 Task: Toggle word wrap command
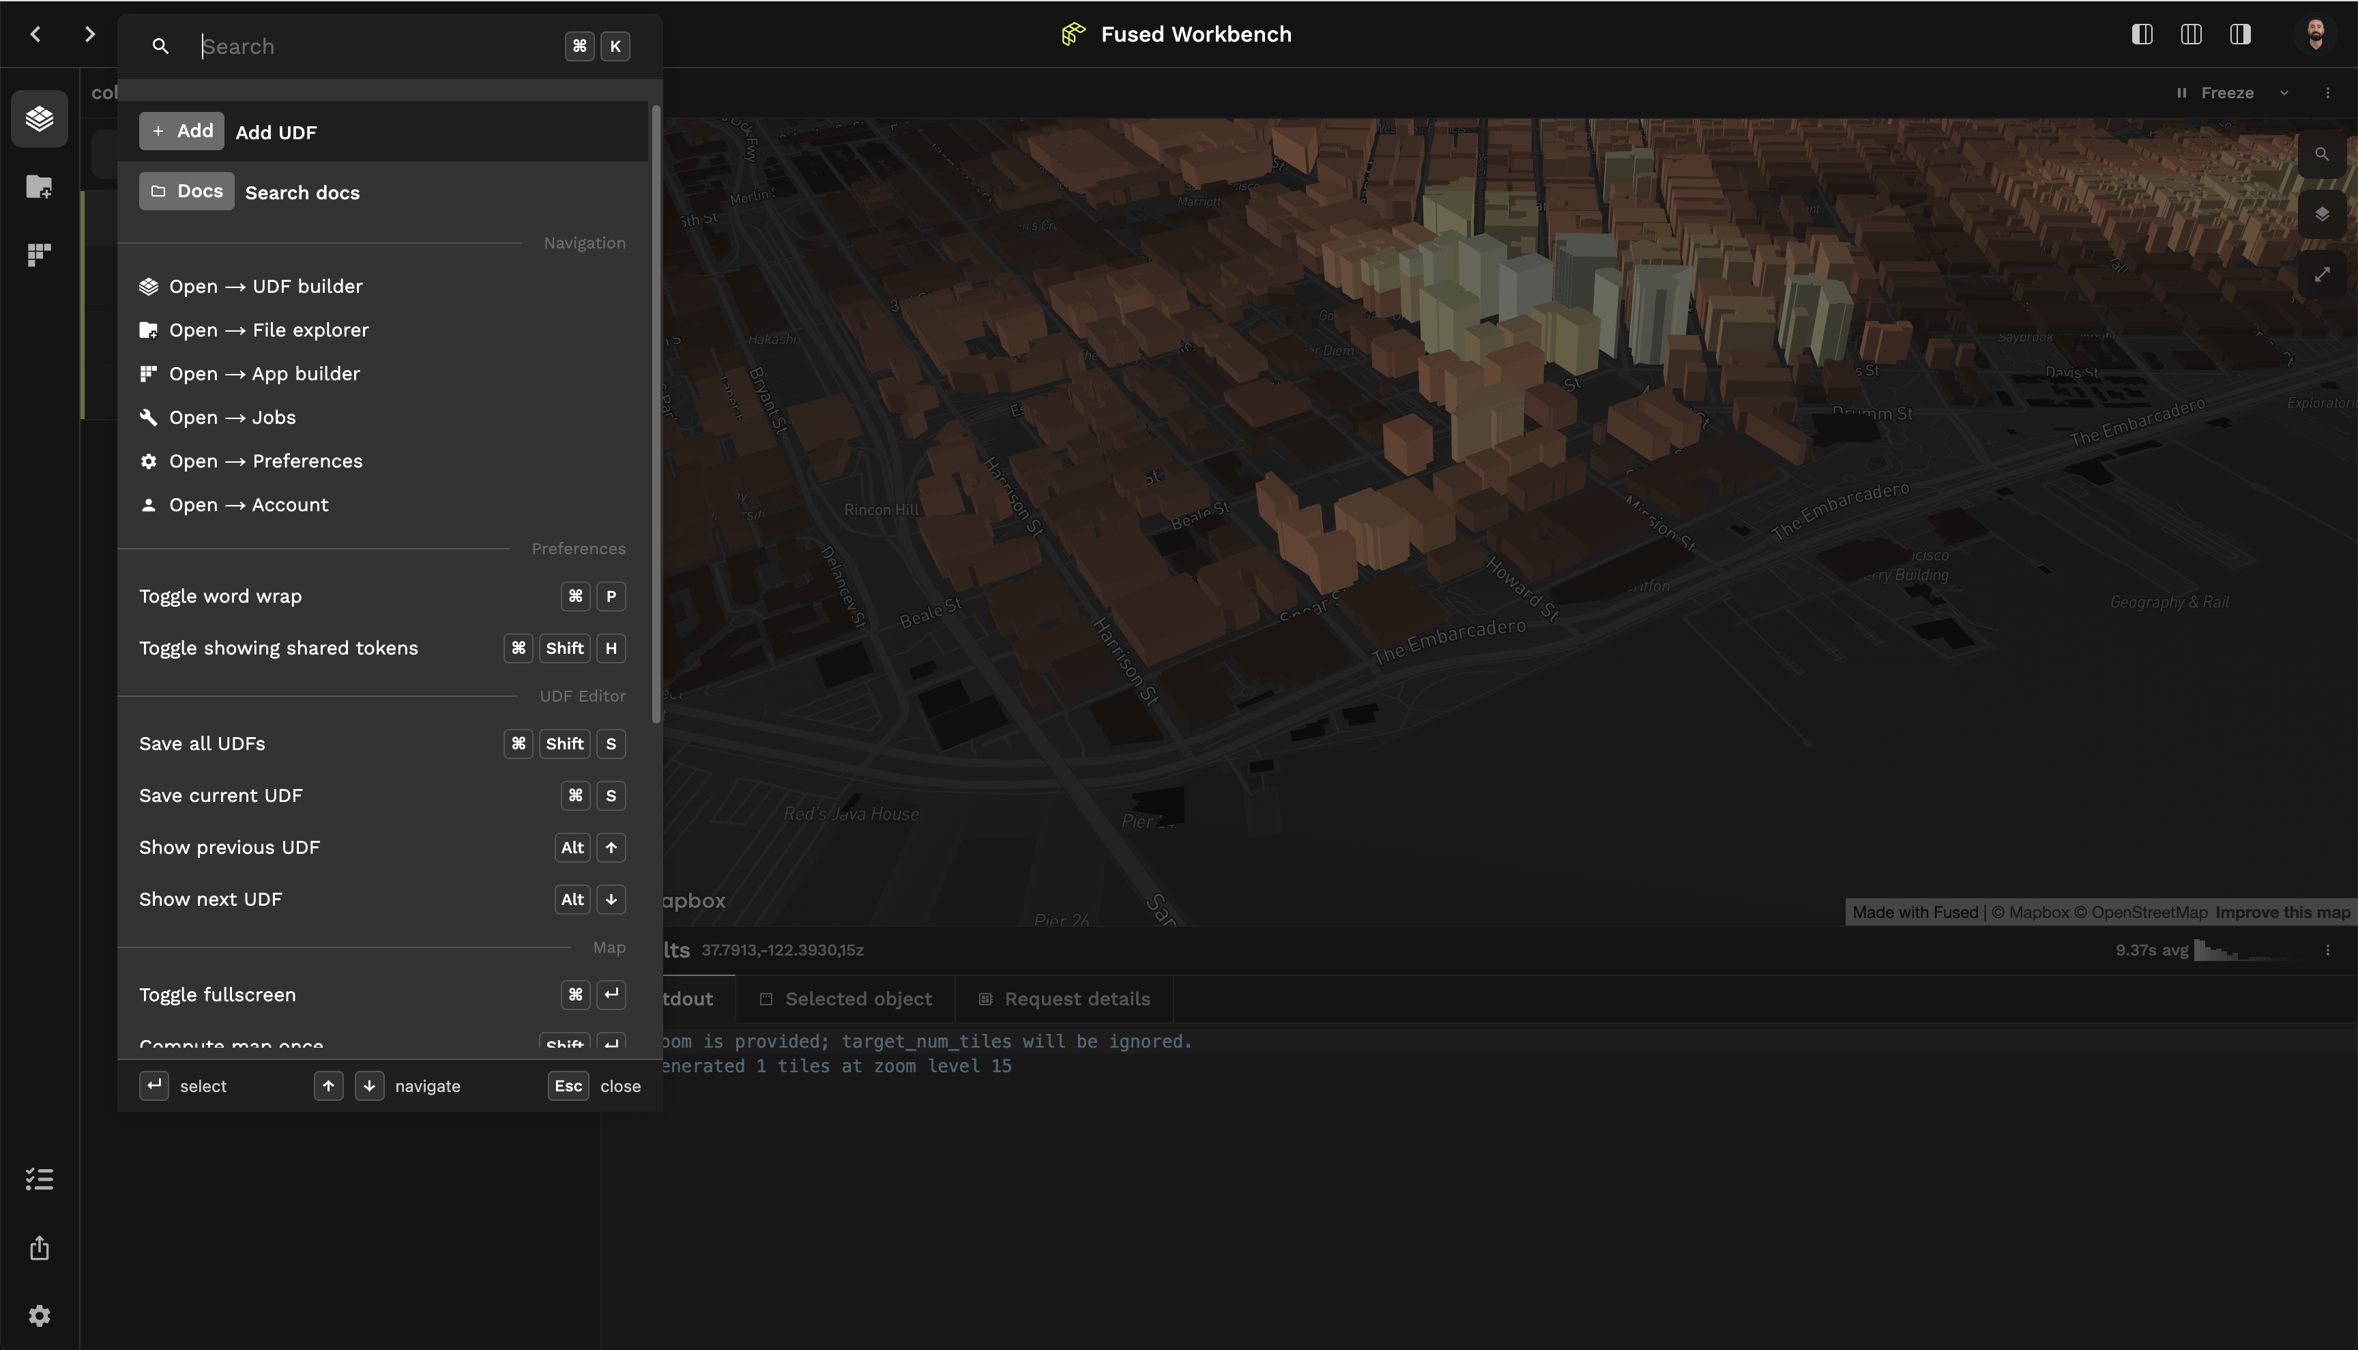coord(383,597)
